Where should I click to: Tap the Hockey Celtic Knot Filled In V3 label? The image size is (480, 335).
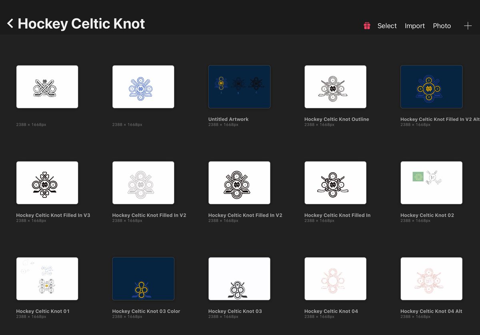(x=53, y=215)
